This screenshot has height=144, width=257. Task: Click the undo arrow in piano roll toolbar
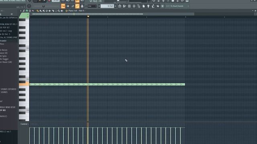pyautogui.click(x=33, y=11)
